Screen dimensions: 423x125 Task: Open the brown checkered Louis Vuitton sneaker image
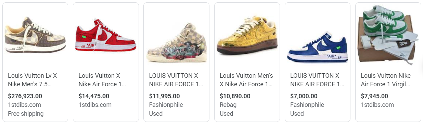tap(35, 36)
